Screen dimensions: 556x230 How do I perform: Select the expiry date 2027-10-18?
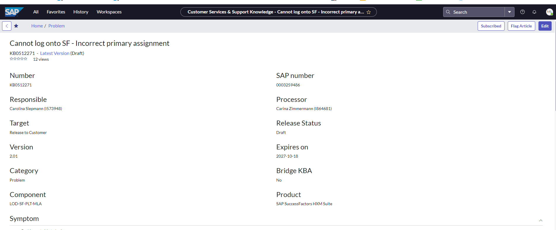click(x=287, y=156)
